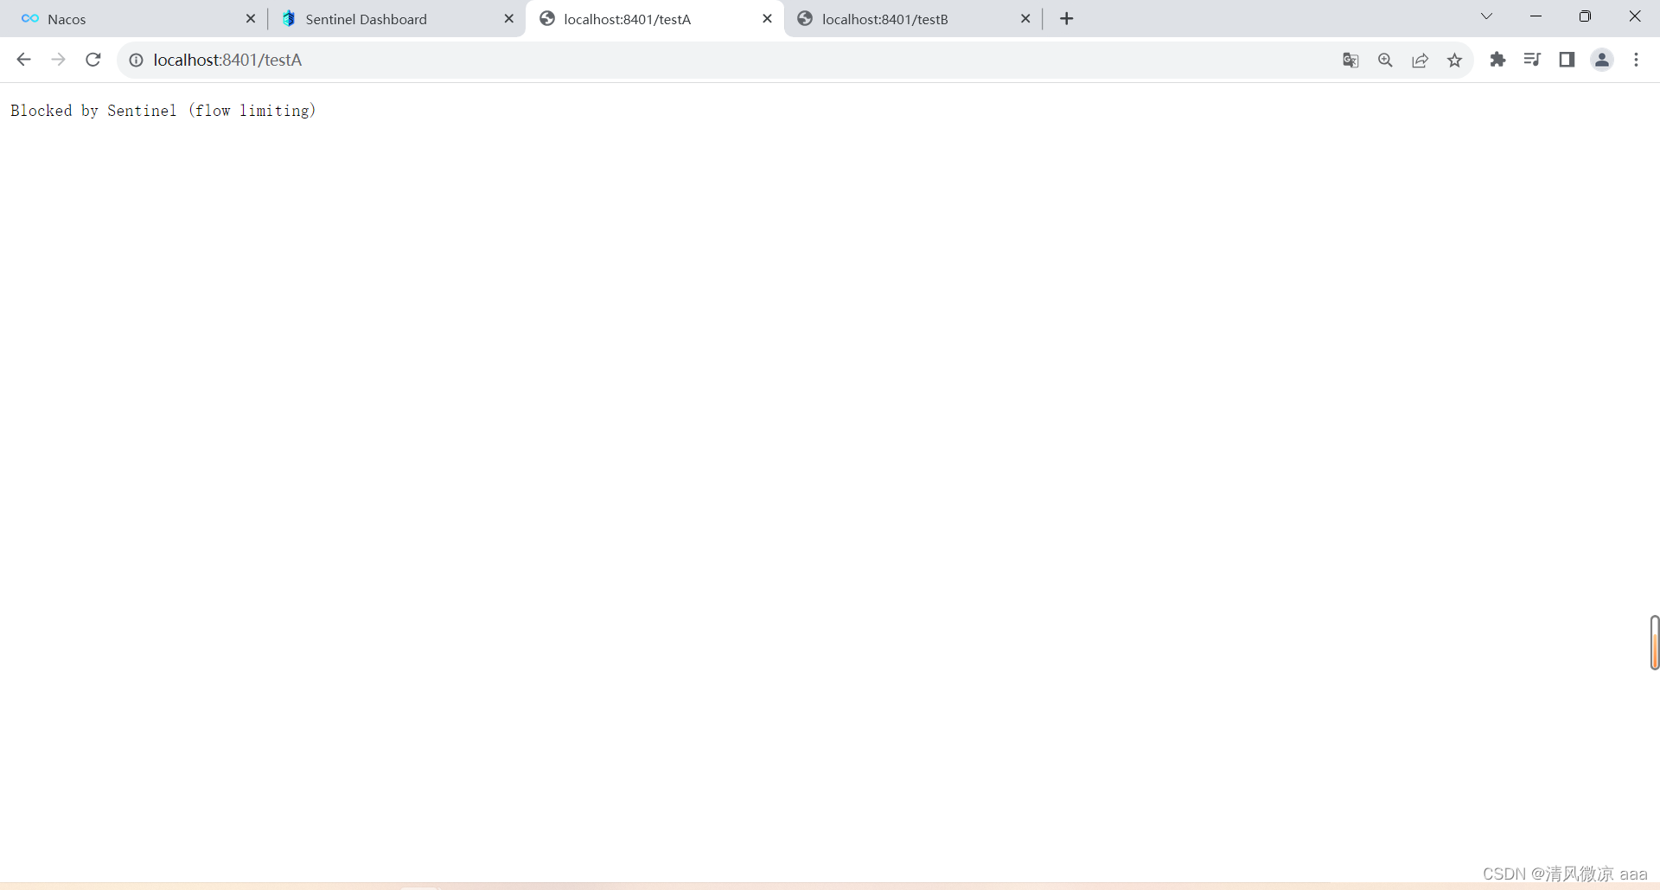This screenshot has height=890, width=1660.
Task: Close the localhost:8401/testB tab
Action: 1025,18
